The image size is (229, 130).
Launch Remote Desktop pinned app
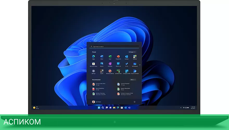[110, 72]
